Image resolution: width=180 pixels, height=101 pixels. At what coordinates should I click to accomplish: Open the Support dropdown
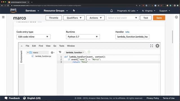165,11
